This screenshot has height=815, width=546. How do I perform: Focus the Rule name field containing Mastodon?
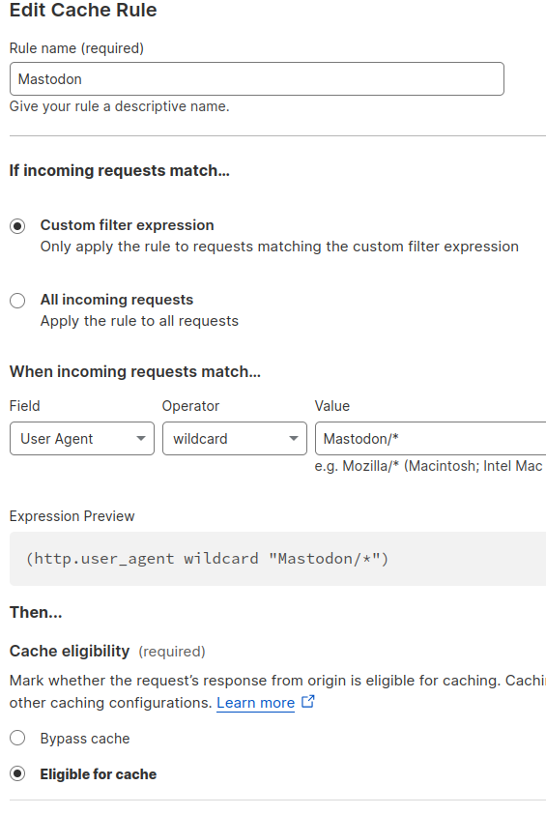tap(257, 79)
